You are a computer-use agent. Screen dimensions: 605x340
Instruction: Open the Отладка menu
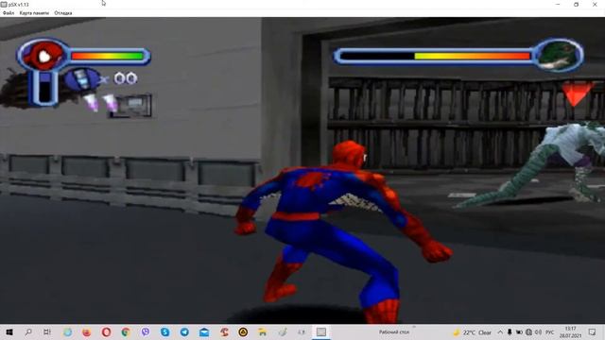tap(63, 12)
